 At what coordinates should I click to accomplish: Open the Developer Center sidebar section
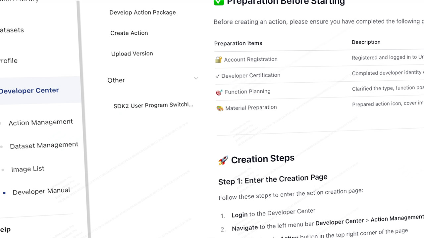pyautogui.click(x=29, y=91)
